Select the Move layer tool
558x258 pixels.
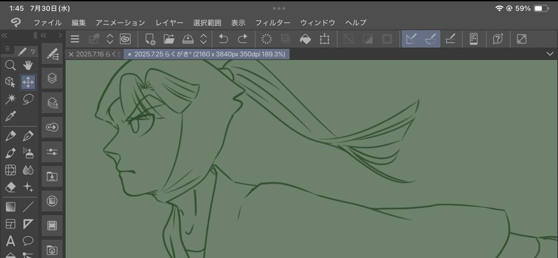point(28,82)
